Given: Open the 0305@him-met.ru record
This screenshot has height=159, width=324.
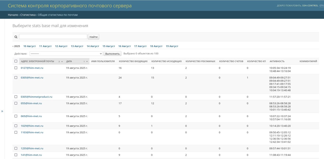Looking at the screenshot, I should pos(32,78).
